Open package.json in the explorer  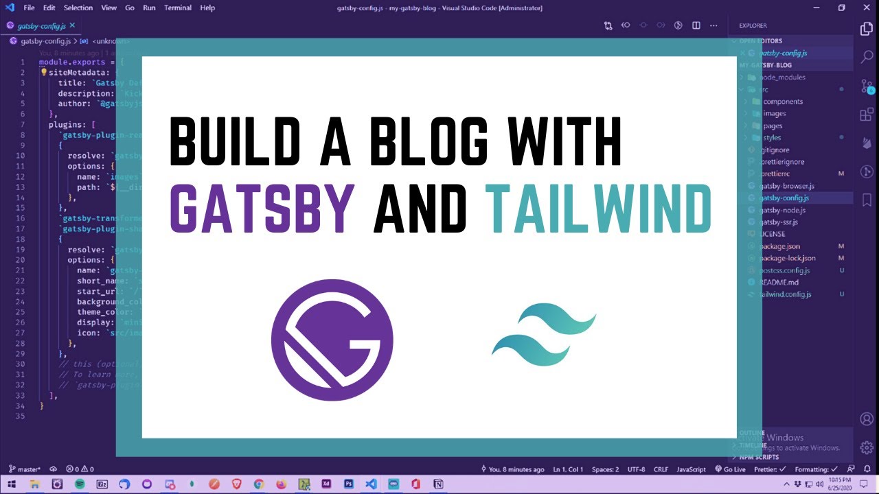[x=779, y=246]
